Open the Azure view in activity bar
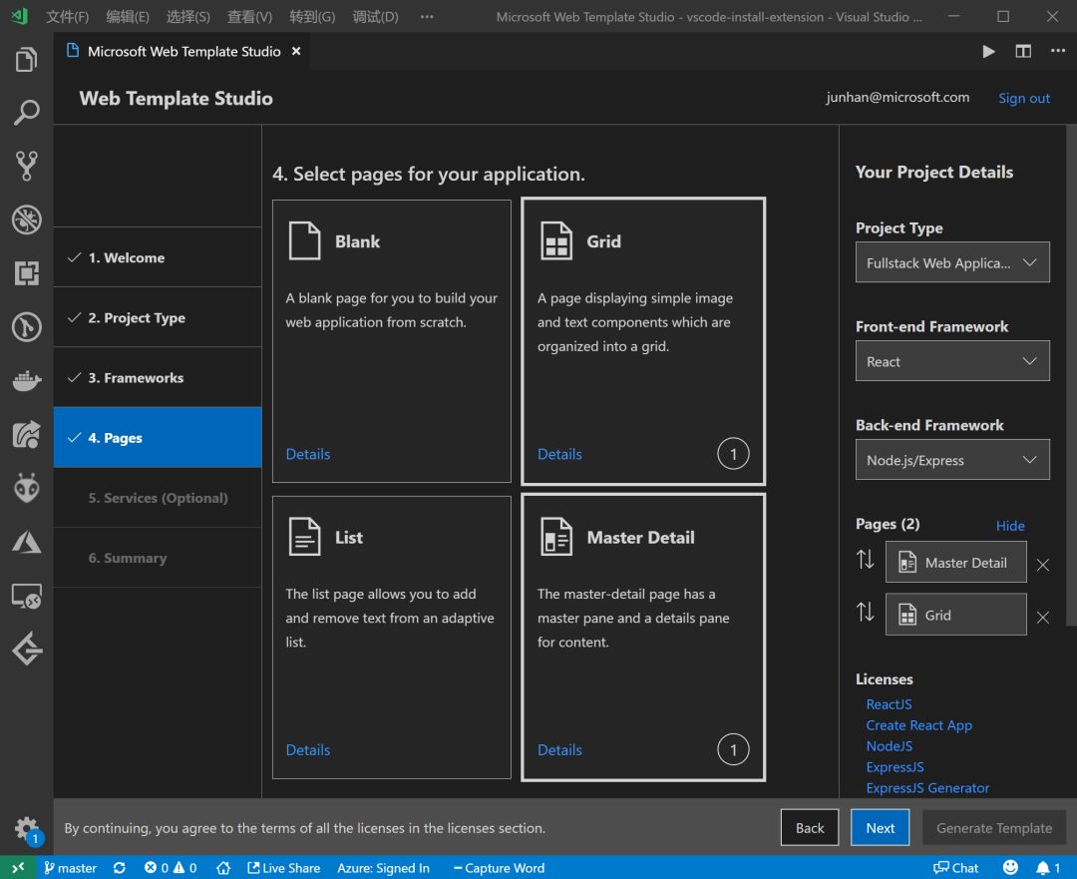The height and width of the screenshot is (879, 1077). (x=26, y=542)
